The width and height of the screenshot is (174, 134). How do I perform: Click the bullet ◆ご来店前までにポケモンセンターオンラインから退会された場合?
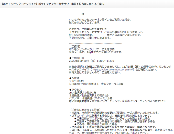coord(112,118)
